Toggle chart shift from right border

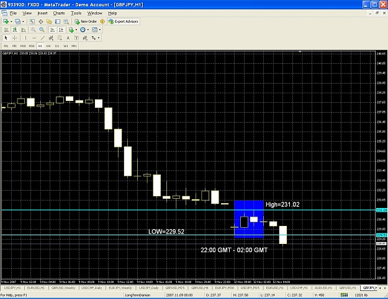tap(61, 30)
